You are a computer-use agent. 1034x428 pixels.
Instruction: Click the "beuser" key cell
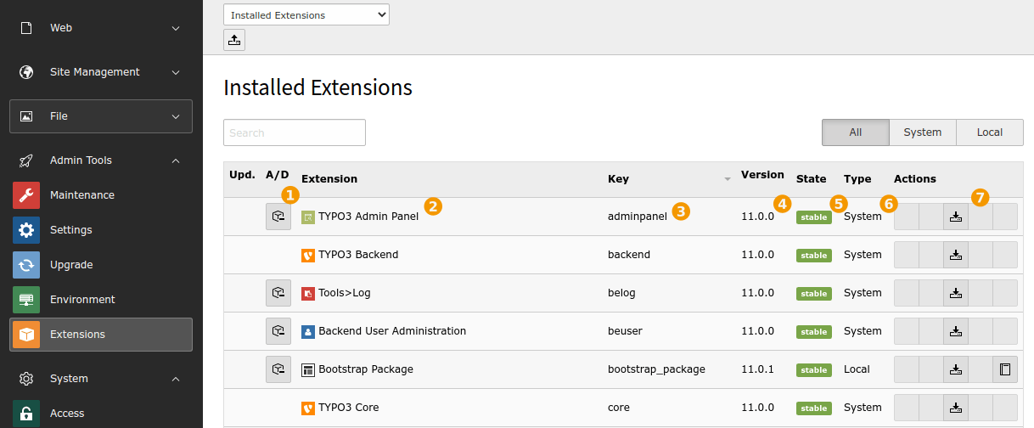click(625, 331)
